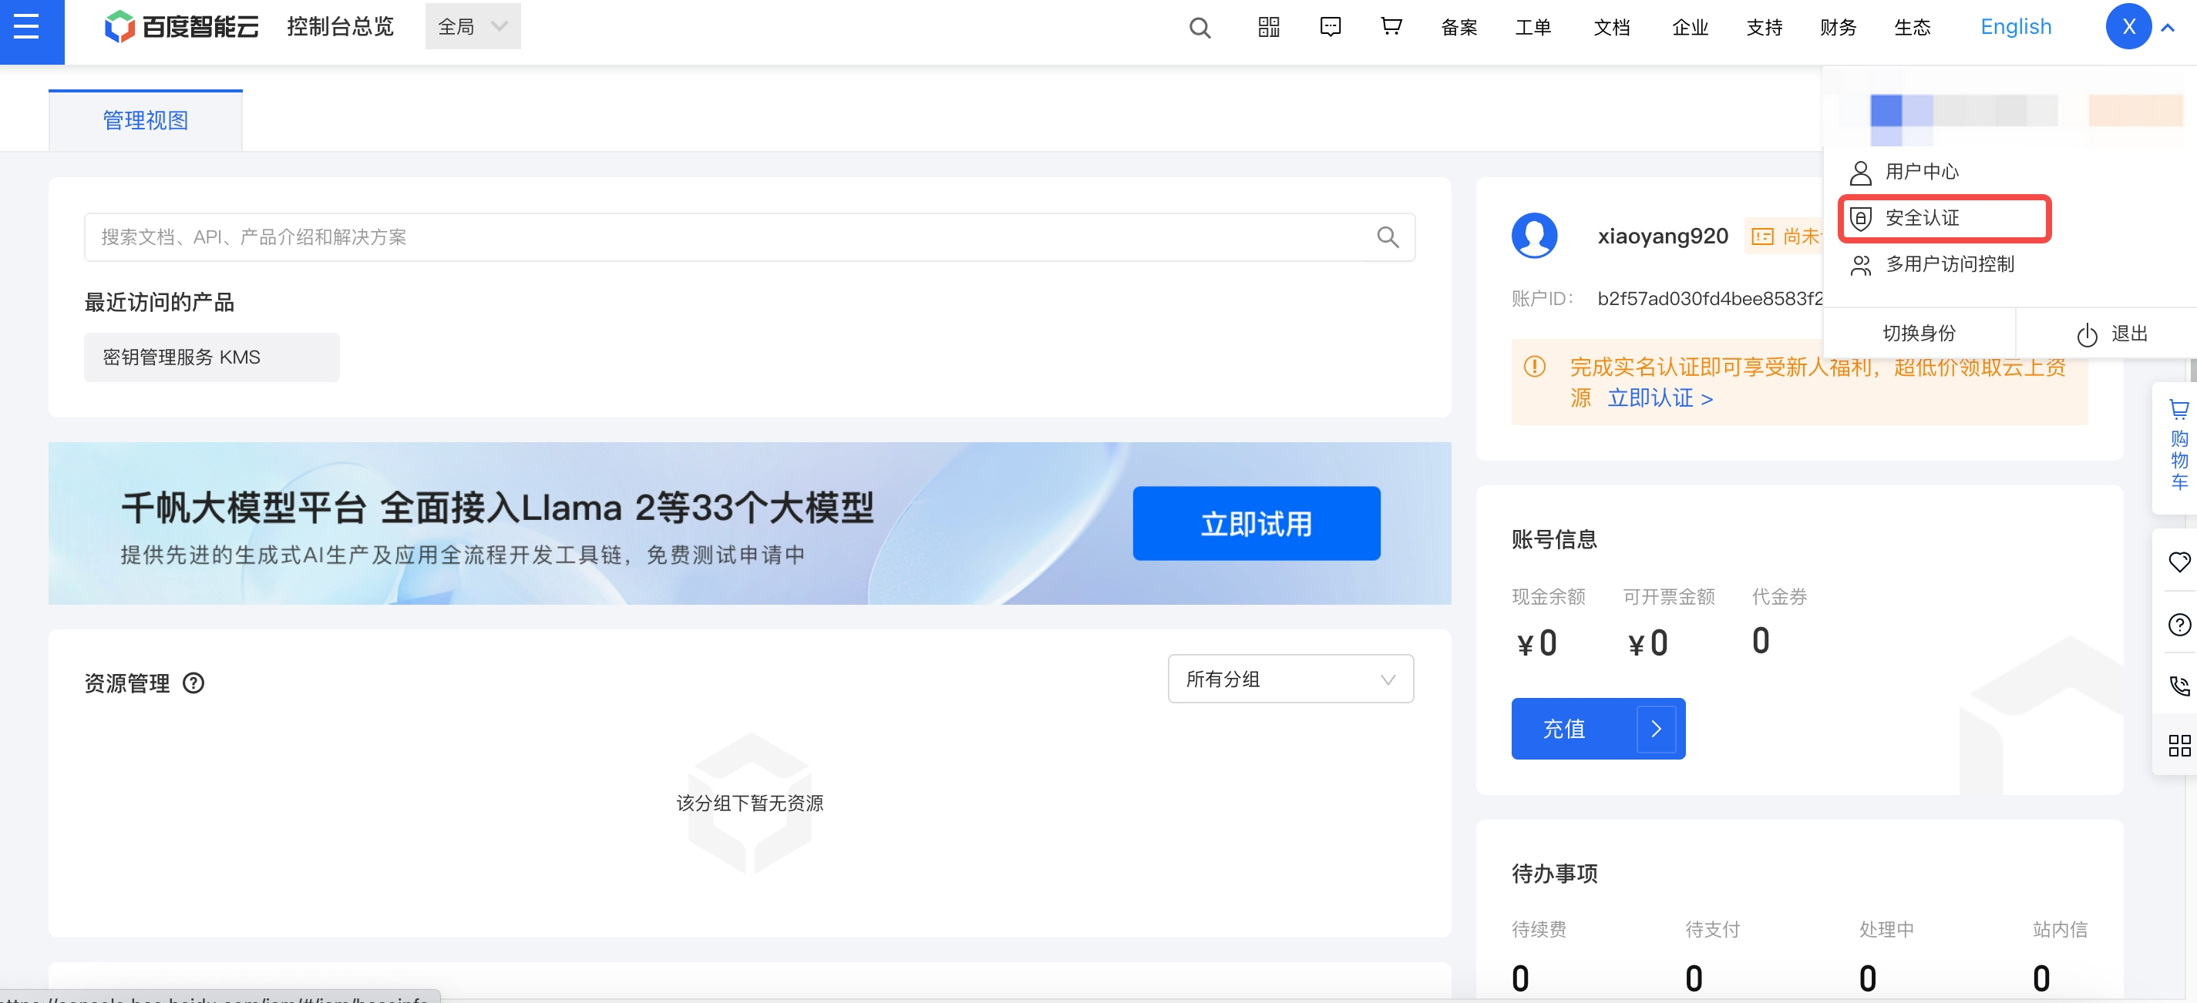Open the QR code icon in header
The height and width of the screenshot is (1003, 2197).
click(1268, 27)
